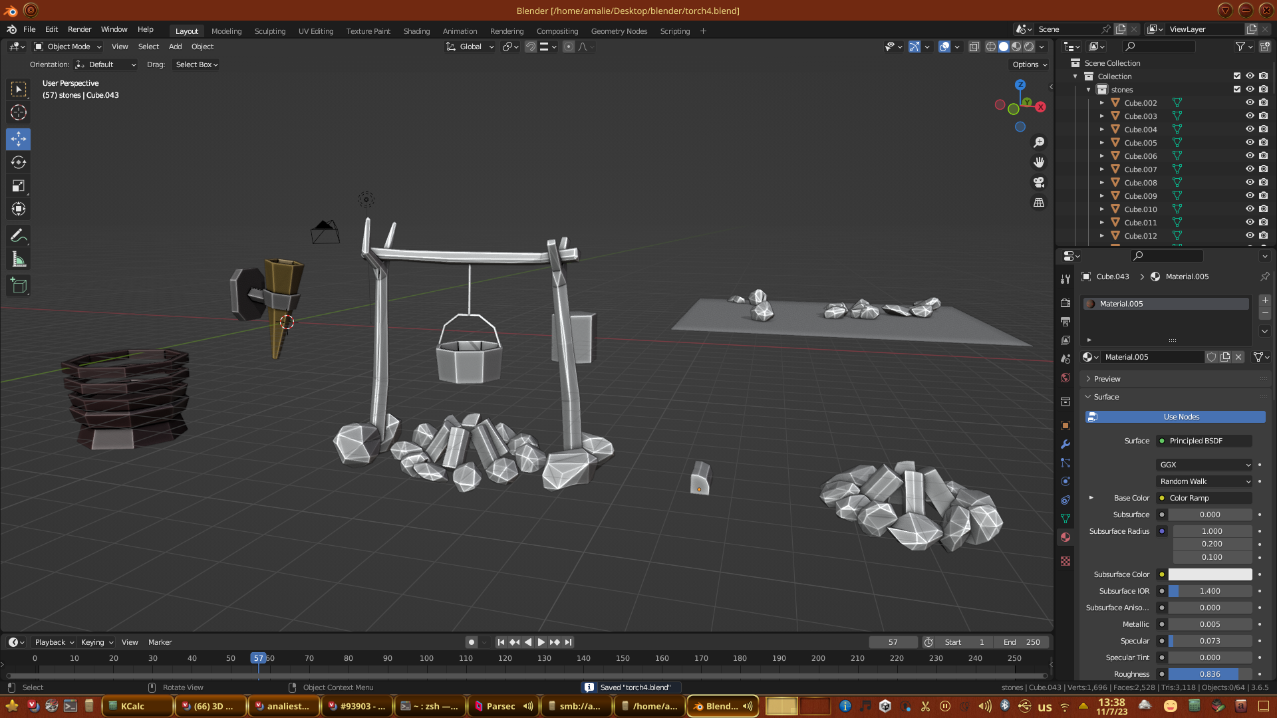Click the viewport Options button
1277x718 pixels.
point(1030,64)
